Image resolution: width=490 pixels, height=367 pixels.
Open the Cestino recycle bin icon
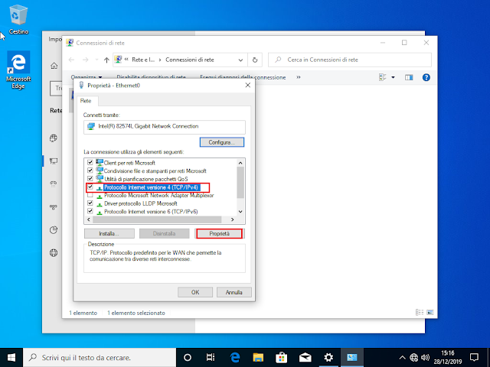coord(18,19)
